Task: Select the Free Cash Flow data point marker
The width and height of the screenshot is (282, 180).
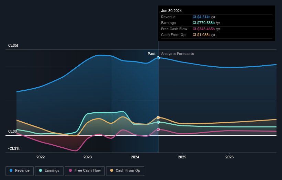Action: coord(158,130)
